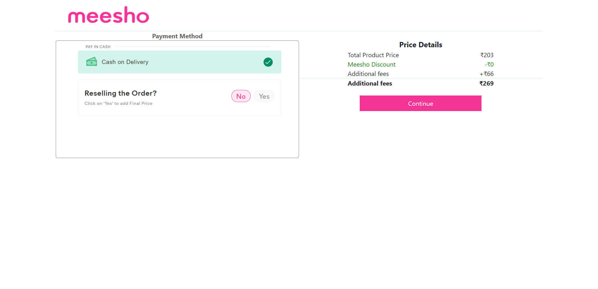Image resolution: width=598 pixels, height=289 pixels.
Task: Click the green checkmark on Cash on Delivery
Action: pyautogui.click(x=268, y=62)
